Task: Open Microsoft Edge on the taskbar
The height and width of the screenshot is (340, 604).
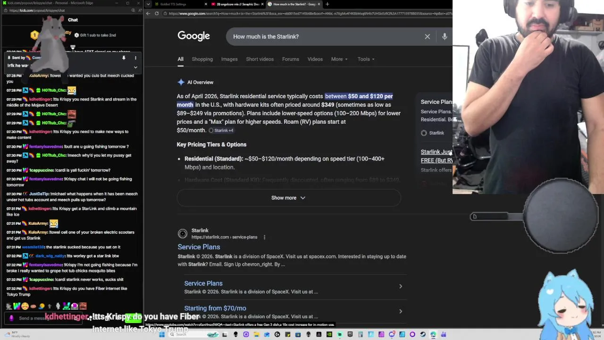Action: [x=433, y=334]
